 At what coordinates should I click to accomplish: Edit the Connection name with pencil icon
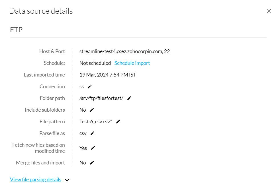click(x=90, y=87)
